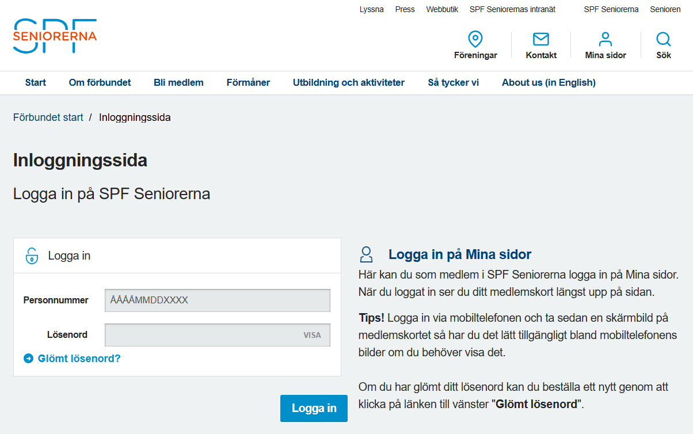693x434 pixels.
Task: Open Föreningar via the map pin icon
Action: [475, 39]
